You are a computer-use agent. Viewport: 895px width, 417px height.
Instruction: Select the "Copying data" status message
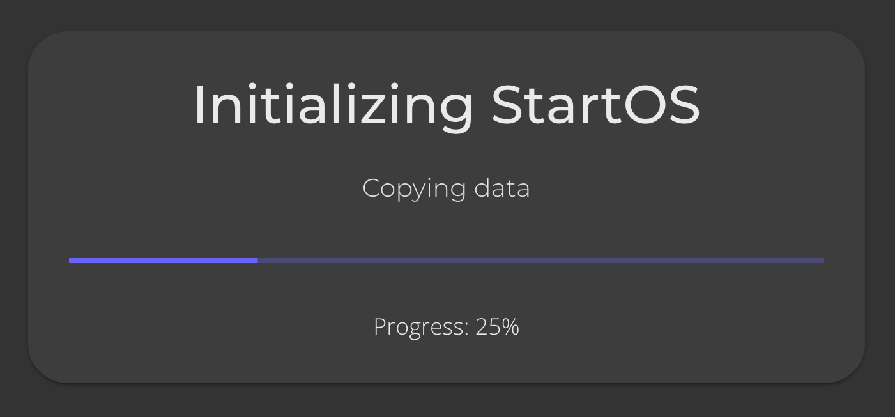(x=446, y=188)
